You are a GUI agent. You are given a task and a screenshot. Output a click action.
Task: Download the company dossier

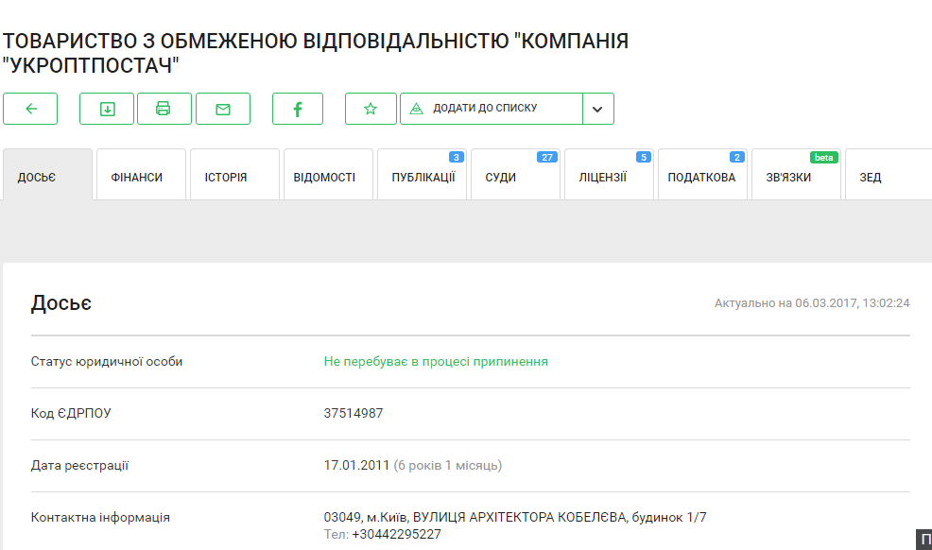[x=107, y=109]
